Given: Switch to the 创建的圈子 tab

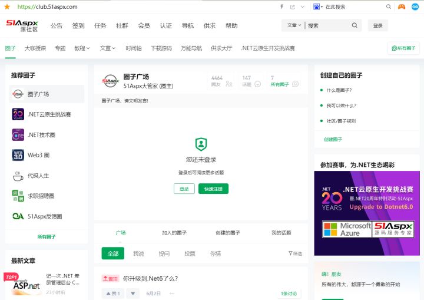Looking at the screenshot, I should [x=228, y=233].
